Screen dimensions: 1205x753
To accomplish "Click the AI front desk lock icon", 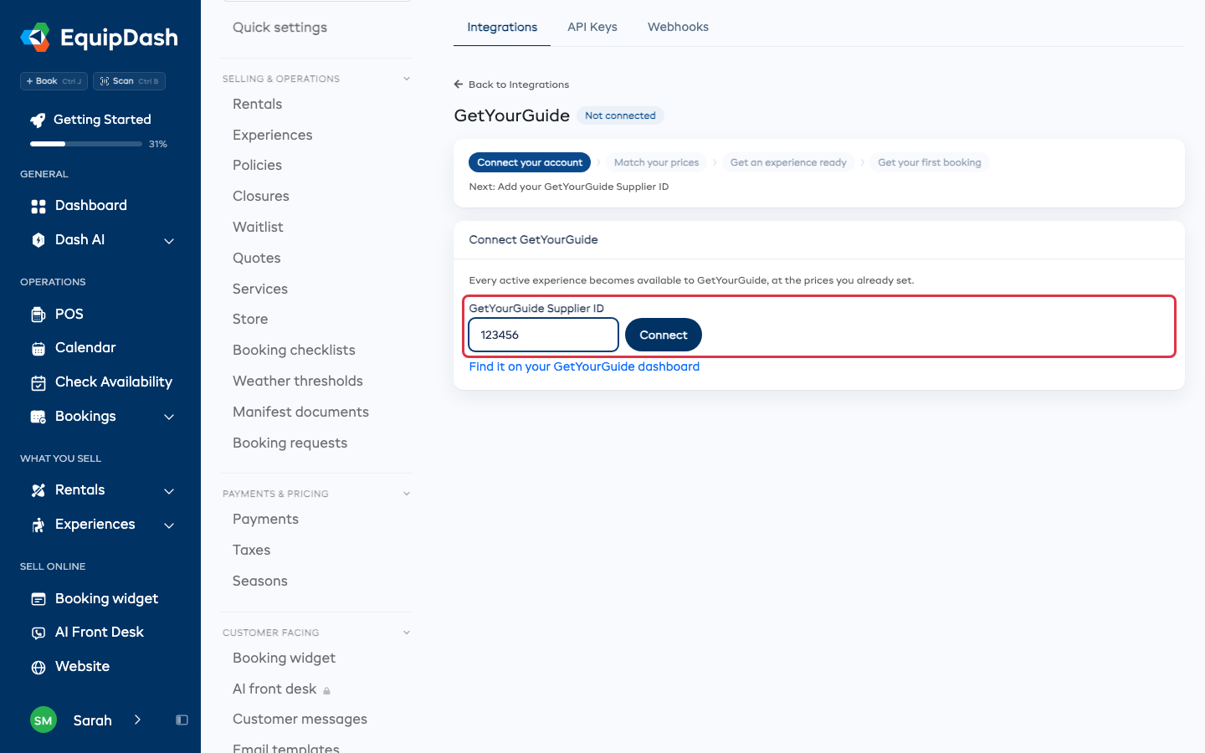I will point(327,690).
